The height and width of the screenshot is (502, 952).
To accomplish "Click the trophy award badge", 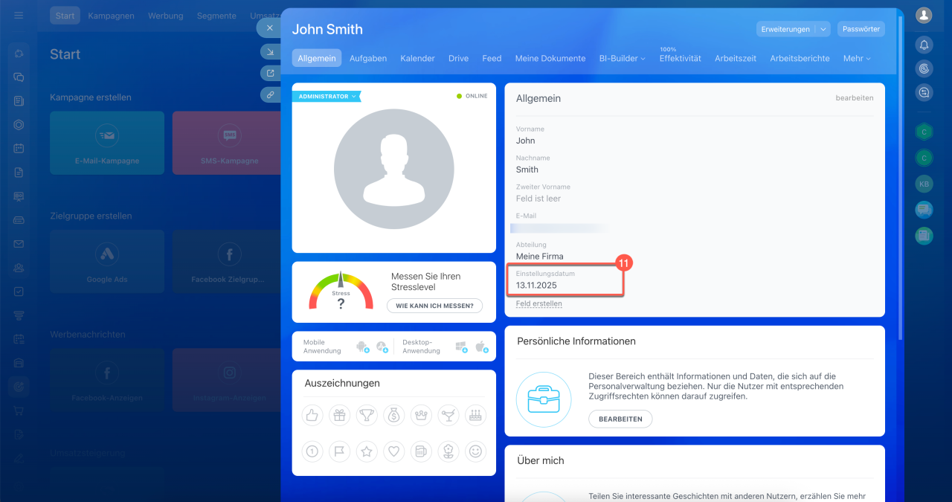I will click(367, 416).
